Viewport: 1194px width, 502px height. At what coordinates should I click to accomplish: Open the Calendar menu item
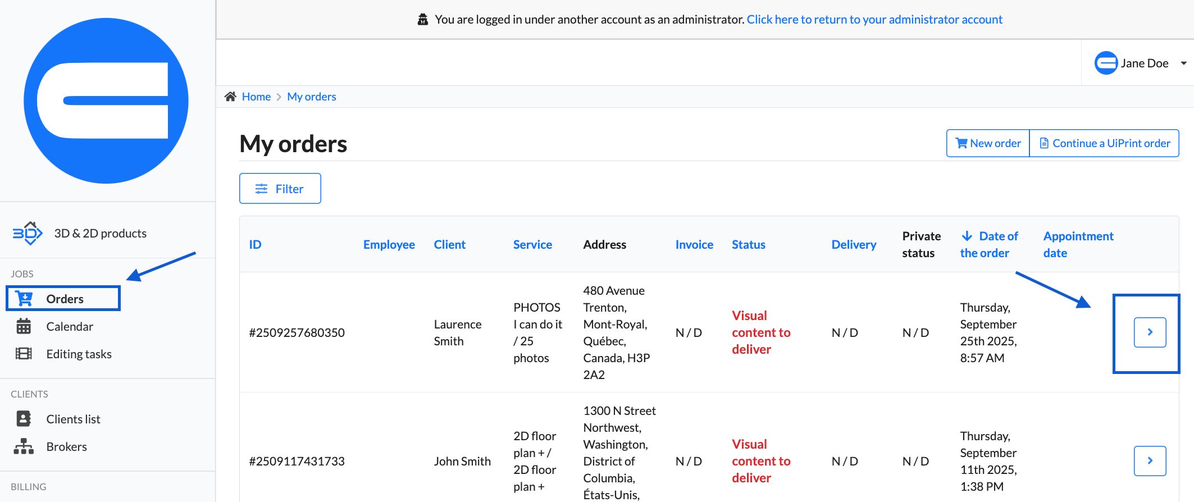click(x=70, y=326)
